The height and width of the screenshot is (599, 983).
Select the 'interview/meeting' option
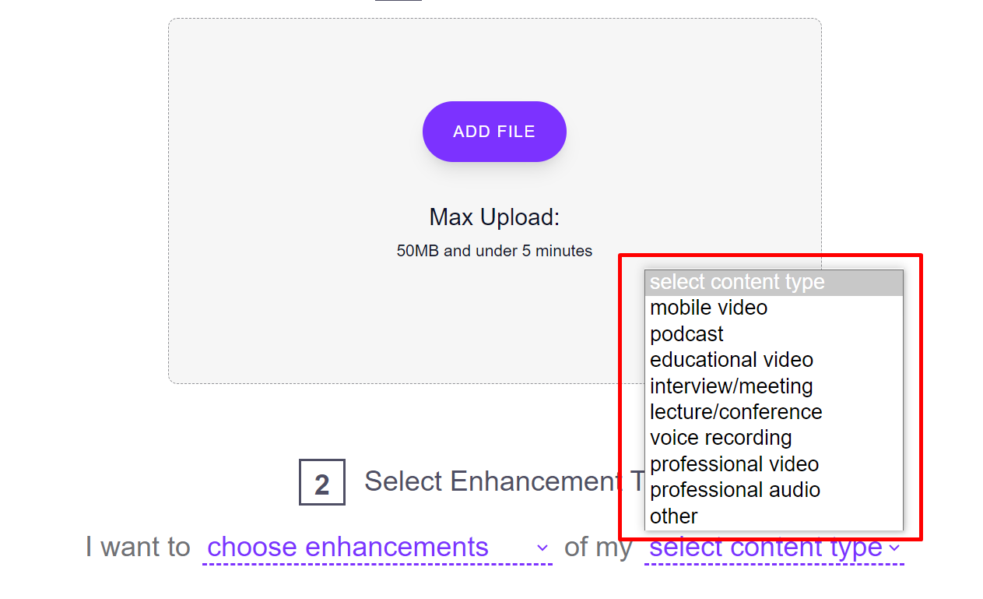pos(731,386)
